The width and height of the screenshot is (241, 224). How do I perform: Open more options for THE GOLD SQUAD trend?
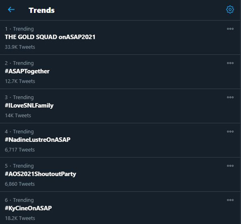pos(230,29)
